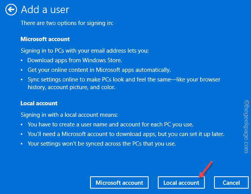Click 'You have to create a user name' bullet
Screen dimensions: 251x194
[x=110, y=124]
